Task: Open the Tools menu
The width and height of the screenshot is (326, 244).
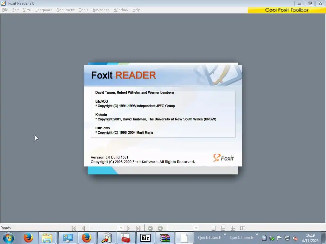Action: click(x=83, y=10)
